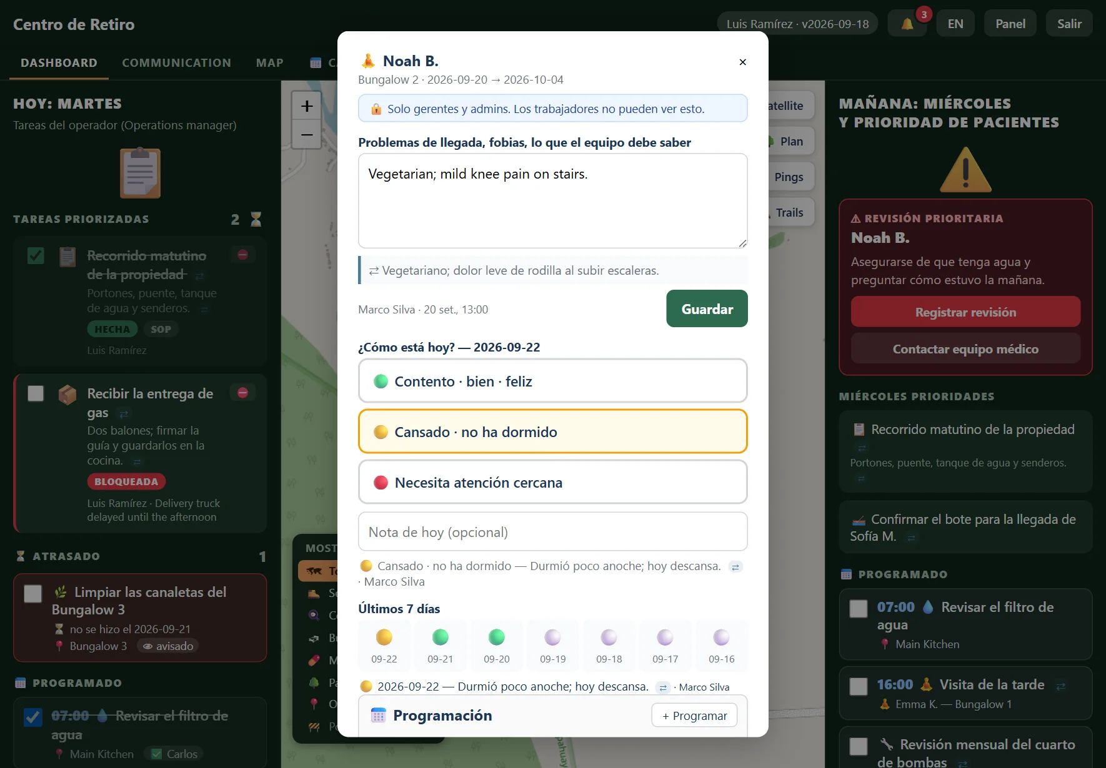Select Necesita atención cercana status

pos(552,482)
